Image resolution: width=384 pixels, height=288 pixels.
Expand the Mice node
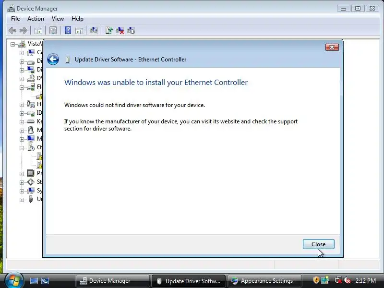click(22, 131)
